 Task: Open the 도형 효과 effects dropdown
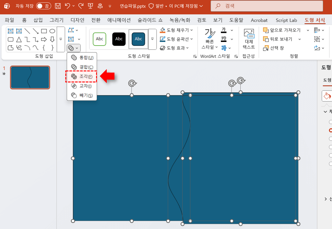174,48
